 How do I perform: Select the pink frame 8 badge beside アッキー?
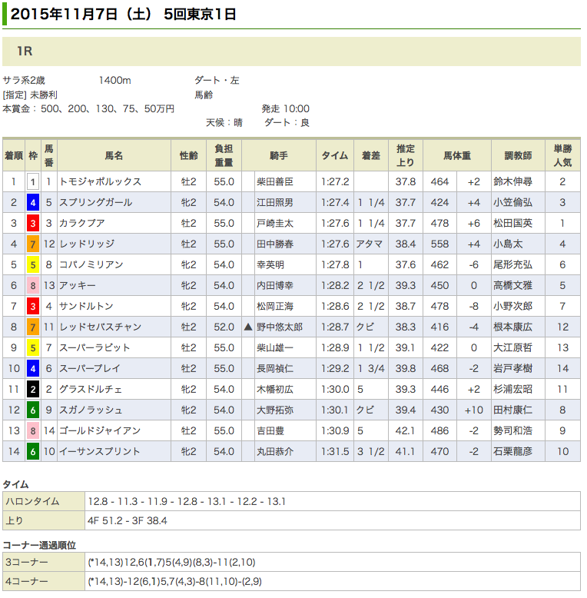point(32,286)
